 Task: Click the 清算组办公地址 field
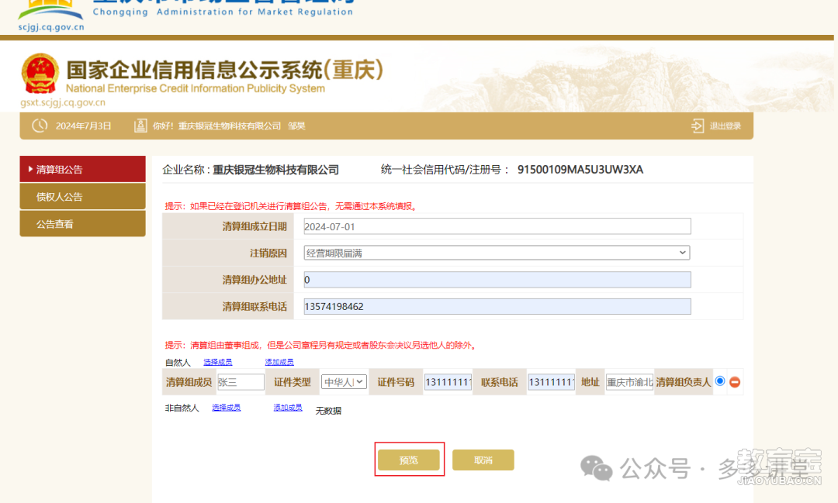click(497, 279)
